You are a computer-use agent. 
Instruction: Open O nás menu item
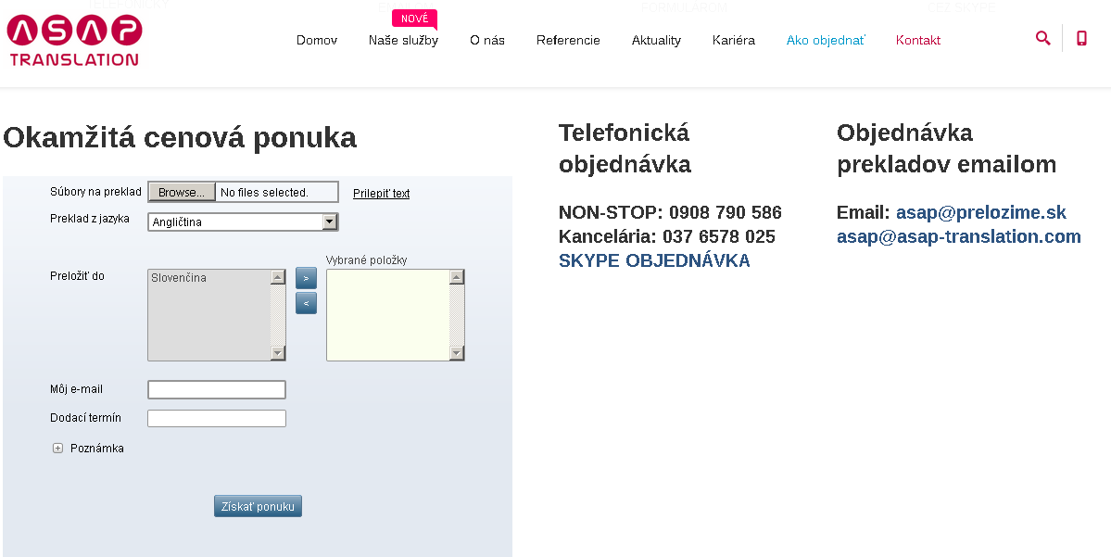[487, 41]
